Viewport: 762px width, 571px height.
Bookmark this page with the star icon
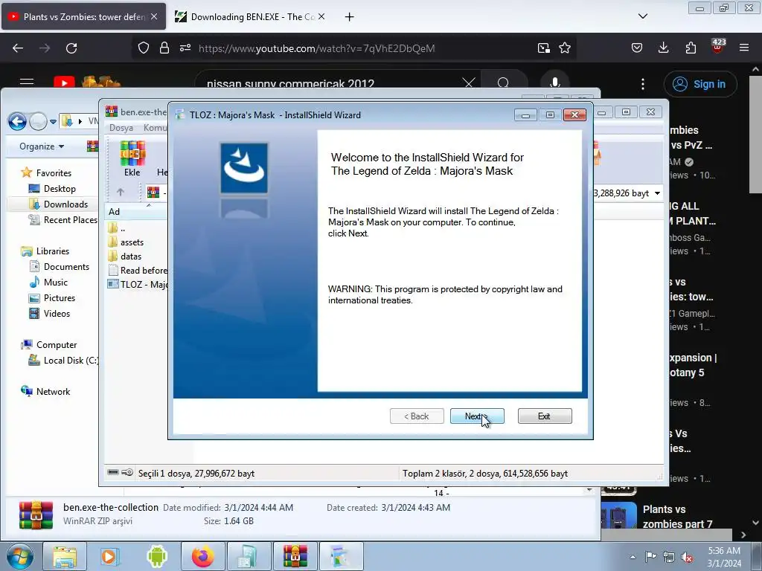click(565, 48)
